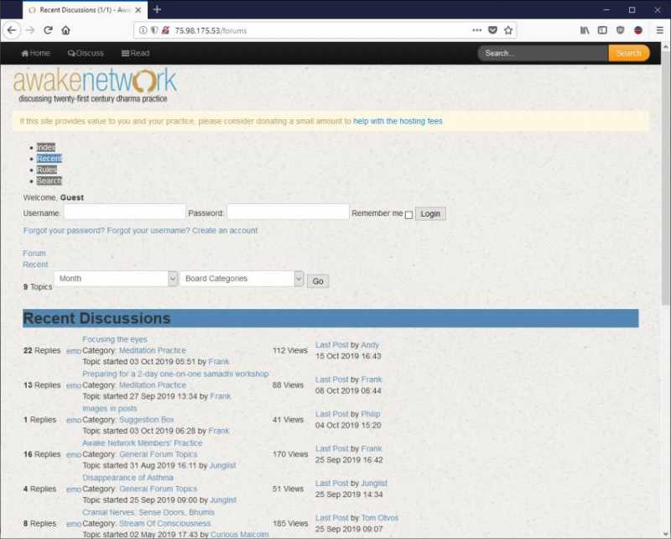
Task: Go to browser home page icon
Action: tap(65, 30)
